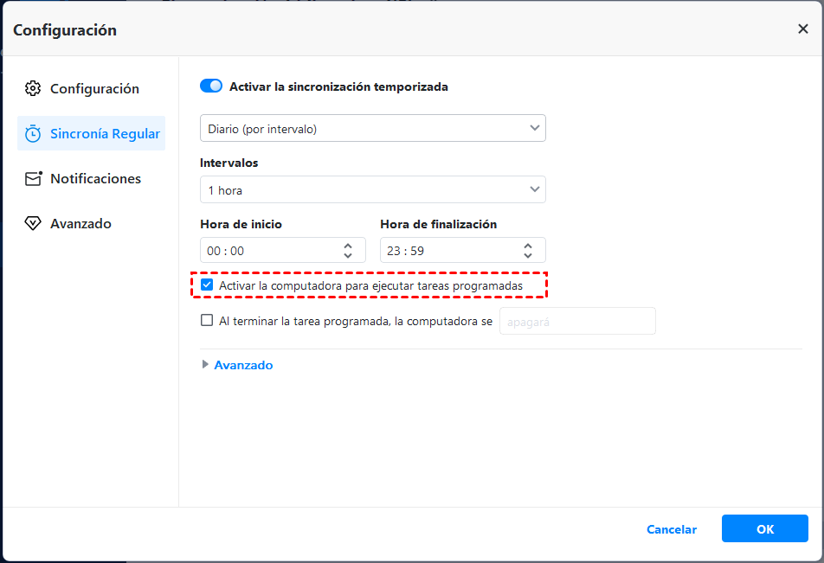
Task: Close the Configuración dialog with X
Action: click(x=802, y=29)
